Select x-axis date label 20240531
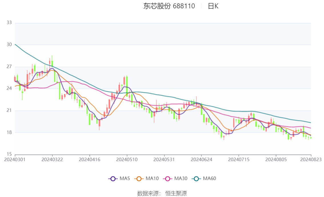The image size is (324, 197). point(164,160)
